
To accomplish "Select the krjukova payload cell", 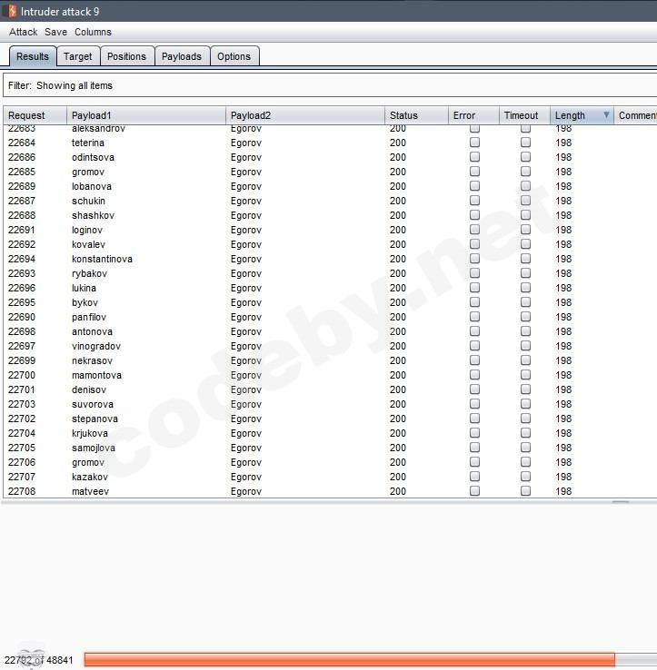I will coord(90,433).
